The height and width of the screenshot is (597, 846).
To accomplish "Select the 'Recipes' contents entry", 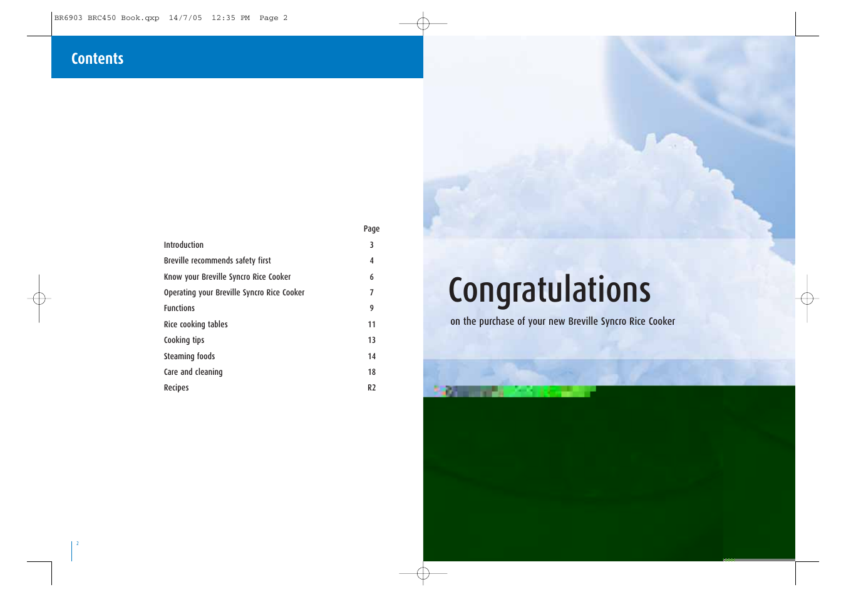I will (176, 387).
